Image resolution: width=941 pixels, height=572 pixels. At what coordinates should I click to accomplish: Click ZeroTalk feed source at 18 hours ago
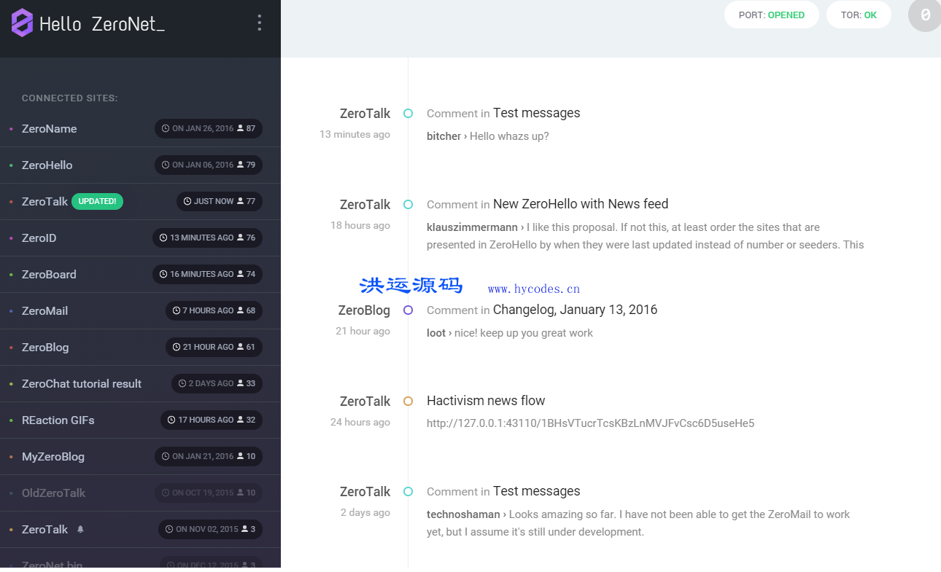point(365,205)
